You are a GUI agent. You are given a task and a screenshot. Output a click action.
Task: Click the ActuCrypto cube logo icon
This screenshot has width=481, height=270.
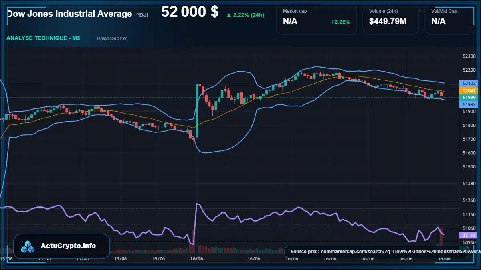pos(28,246)
